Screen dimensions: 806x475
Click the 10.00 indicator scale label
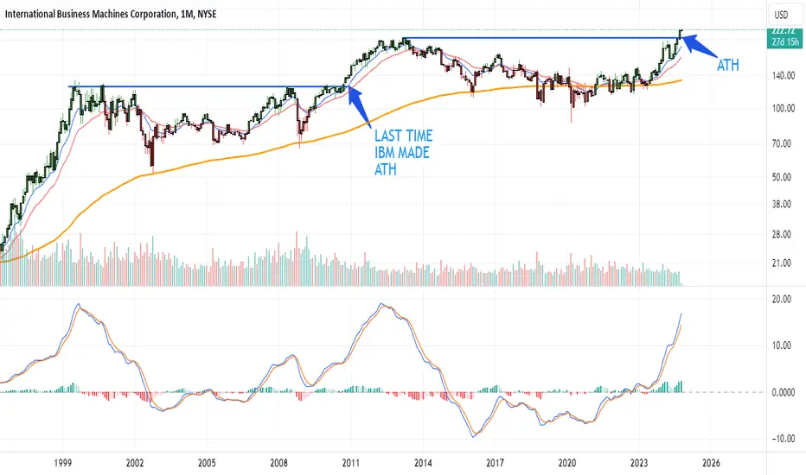[x=781, y=345]
